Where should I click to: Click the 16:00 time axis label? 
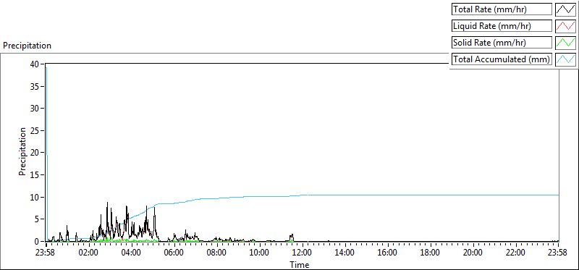(x=388, y=253)
